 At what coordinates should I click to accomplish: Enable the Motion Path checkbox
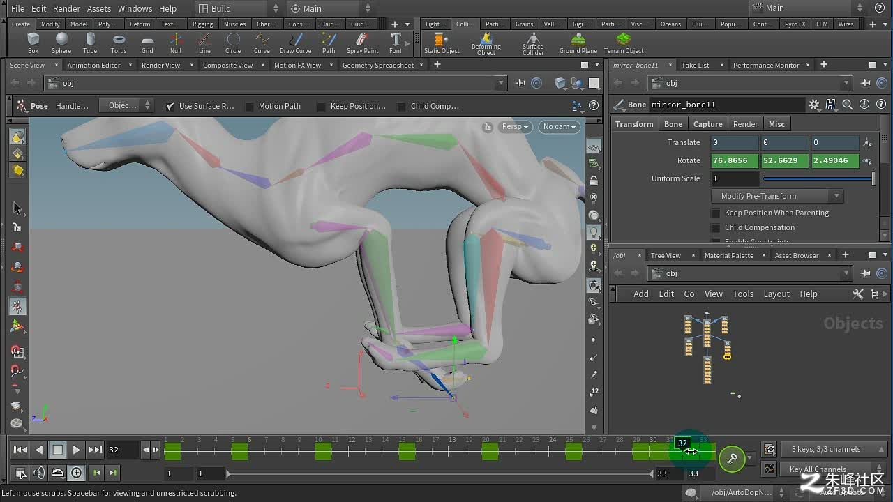[250, 107]
